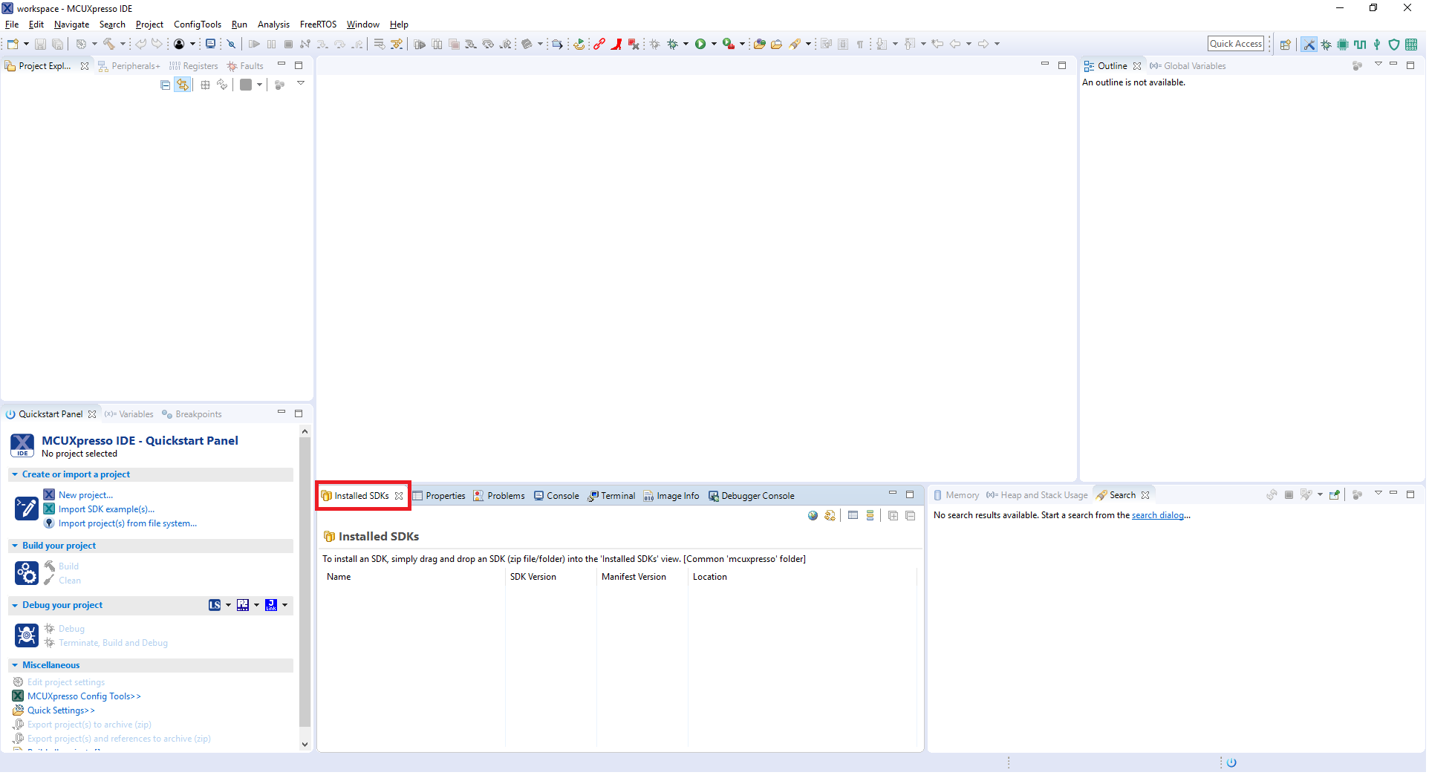
Task: Click the red link probe icon in toolbar
Action: tap(599, 45)
